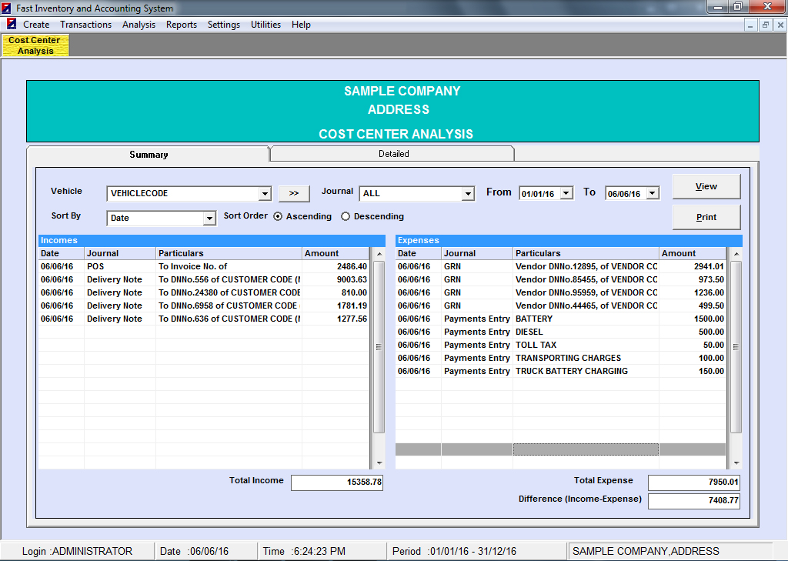Open the To date picker
The width and height of the screenshot is (788, 561).
point(653,194)
